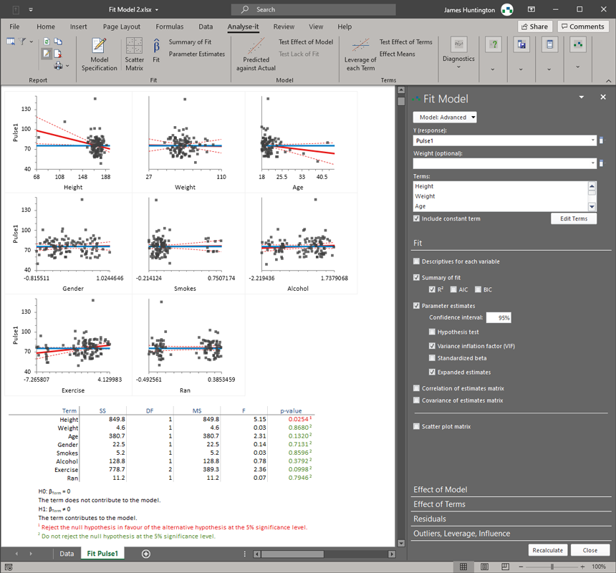616x573 pixels.
Task: Enable Descriptives for each variable
Action: (417, 261)
